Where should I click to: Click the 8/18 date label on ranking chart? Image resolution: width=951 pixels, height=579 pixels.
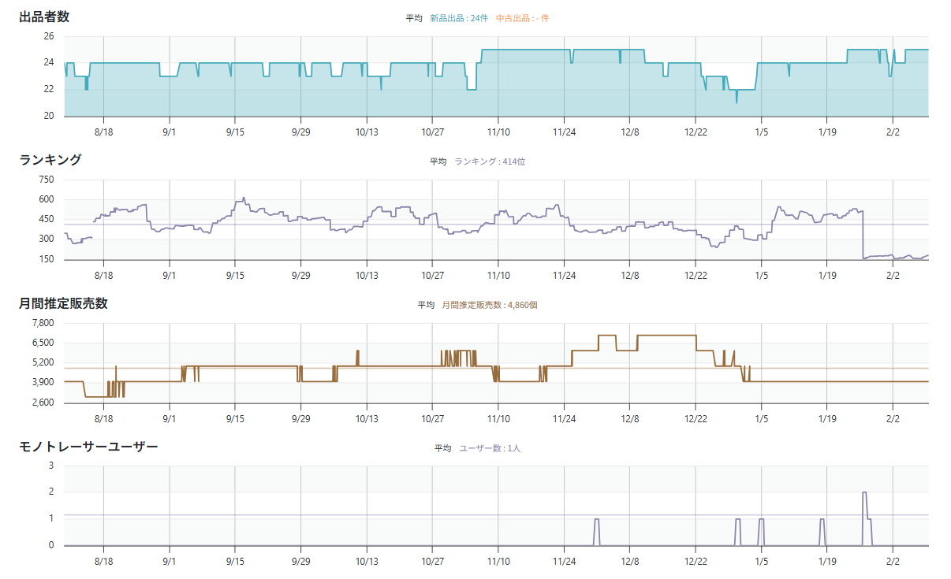[x=103, y=276]
